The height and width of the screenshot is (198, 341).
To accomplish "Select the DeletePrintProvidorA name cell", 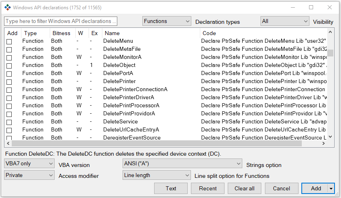I will point(129,113).
